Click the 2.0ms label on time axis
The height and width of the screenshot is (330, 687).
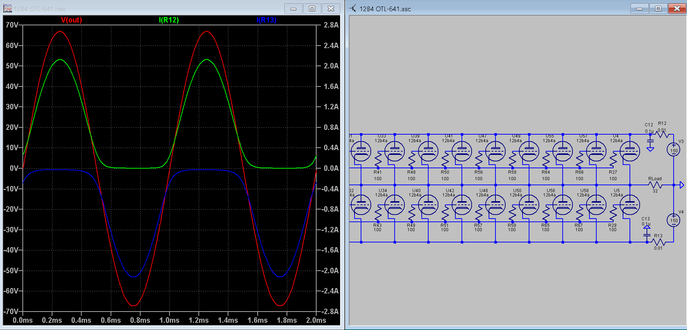(x=316, y=321)
